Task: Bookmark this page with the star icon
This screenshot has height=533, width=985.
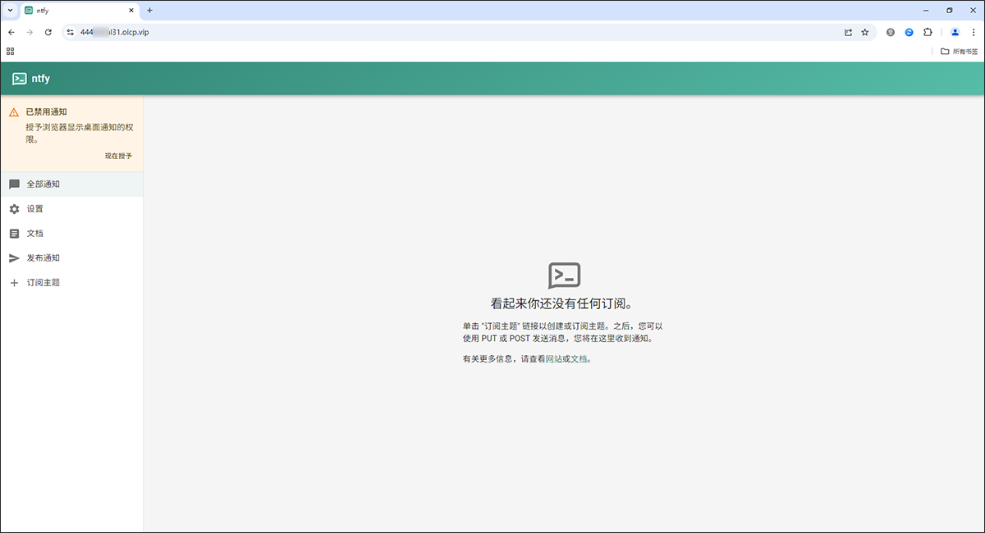Action: (865, 33)
